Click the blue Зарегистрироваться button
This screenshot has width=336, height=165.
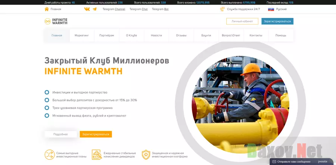coord(277,21)
